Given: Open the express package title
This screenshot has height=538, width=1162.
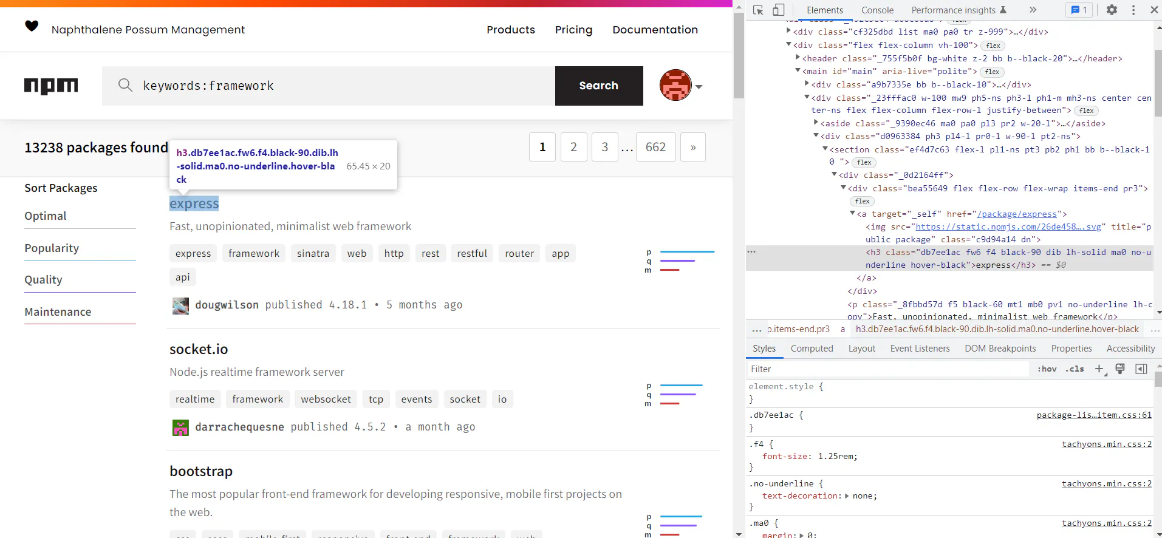Looking at the screenshot, I should click(194, 203).
